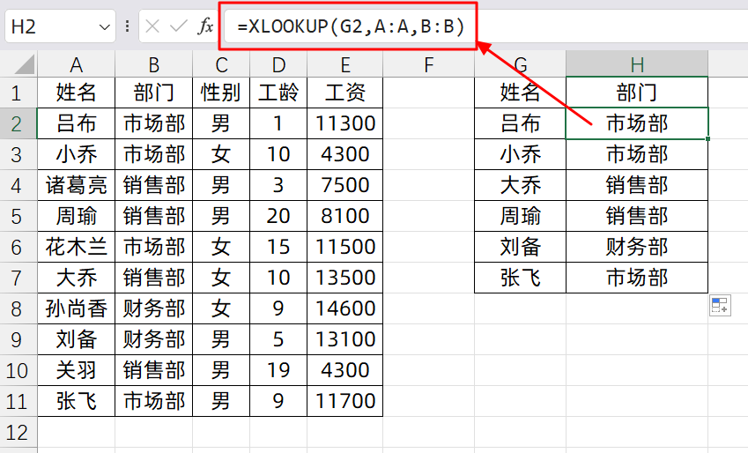Click cell B1 containing 部门

tap(153, 93)
